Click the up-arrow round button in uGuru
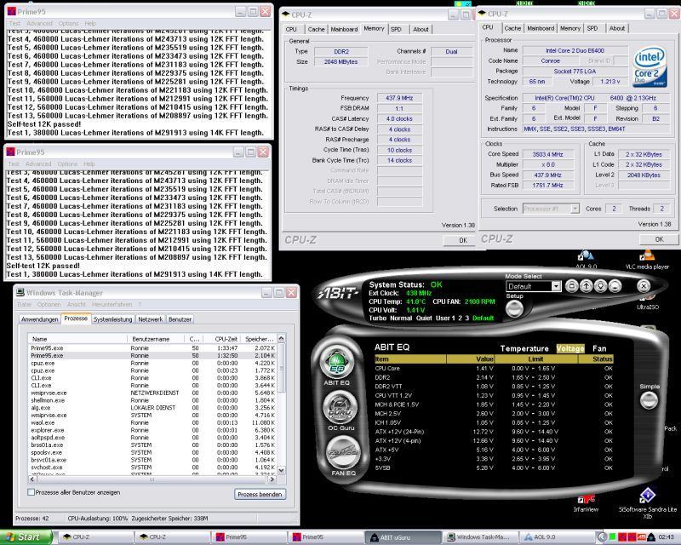This screenshot has width=681, height=545. 586,286
